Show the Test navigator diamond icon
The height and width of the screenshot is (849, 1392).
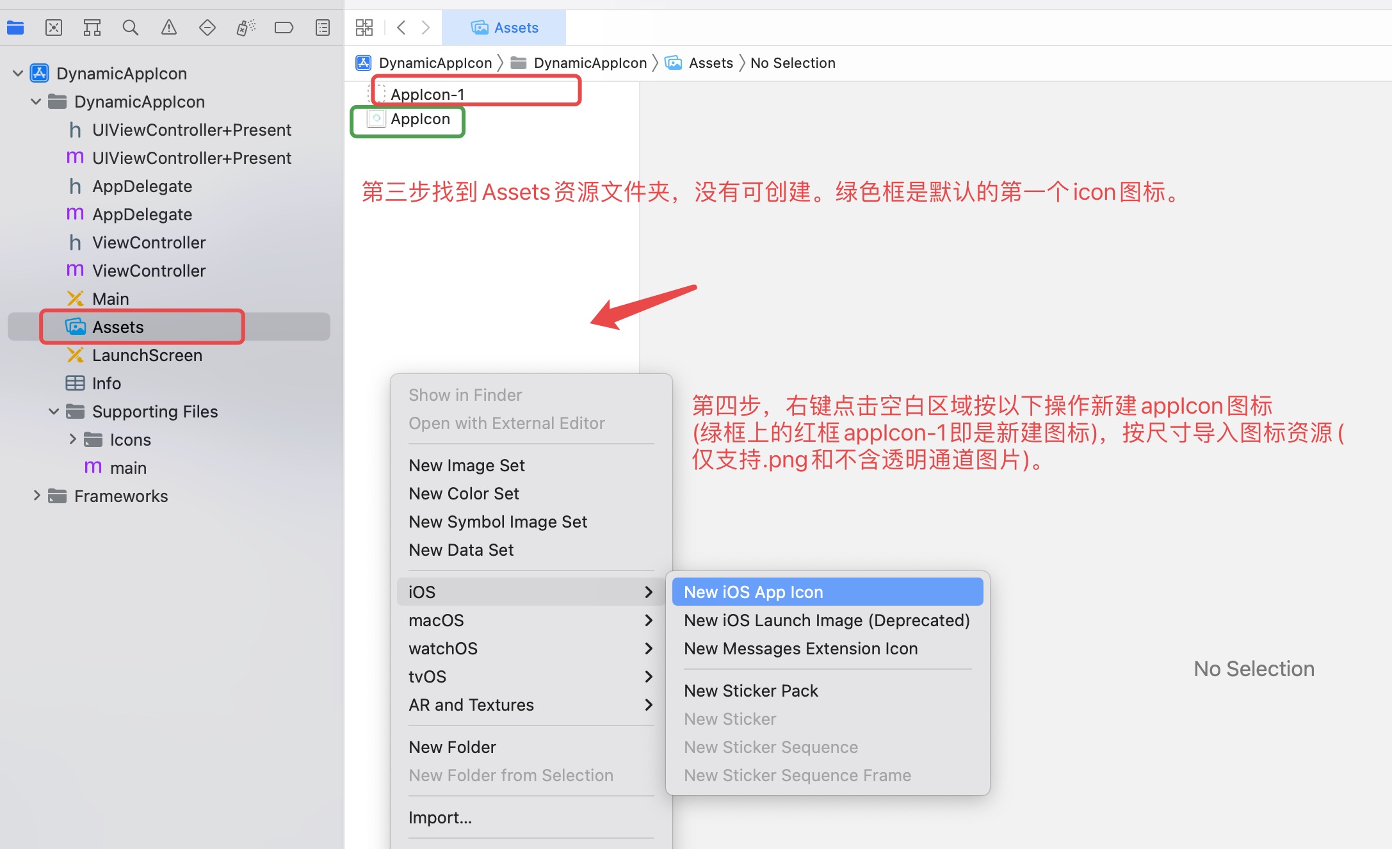coord(207,28)
